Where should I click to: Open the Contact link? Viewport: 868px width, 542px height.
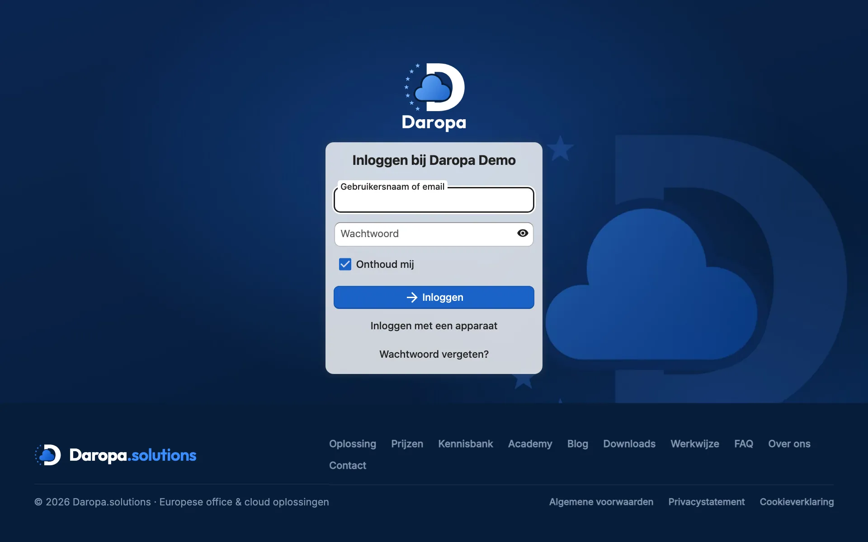point(348,466)
